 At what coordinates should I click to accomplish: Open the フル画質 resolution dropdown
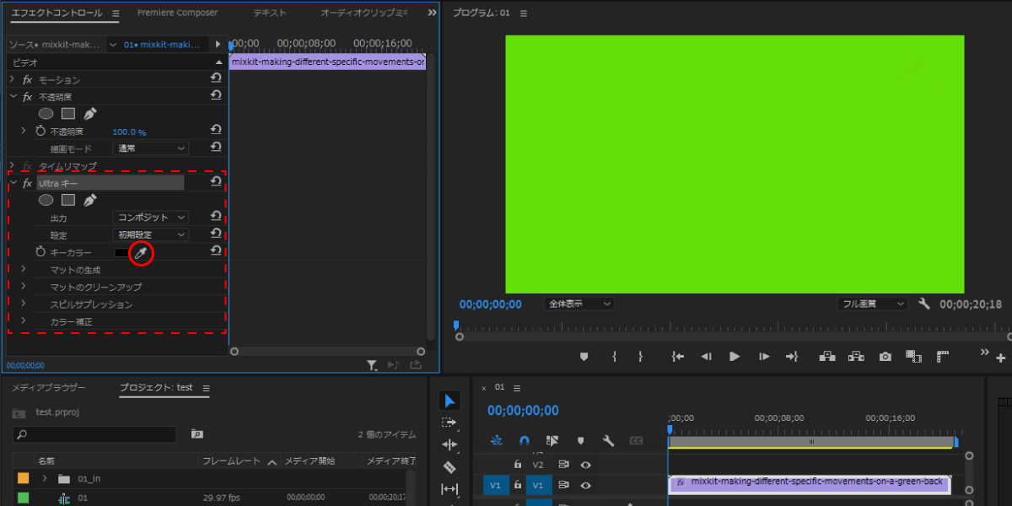pos(872,304)
